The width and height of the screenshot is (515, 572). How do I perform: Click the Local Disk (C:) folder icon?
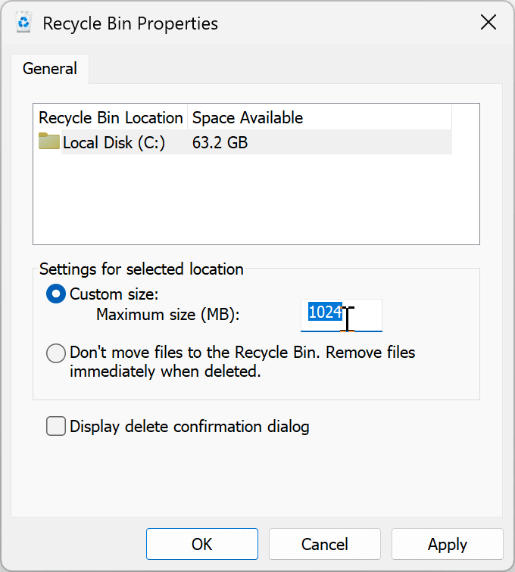pyautogui.click(x=49, y=141)
